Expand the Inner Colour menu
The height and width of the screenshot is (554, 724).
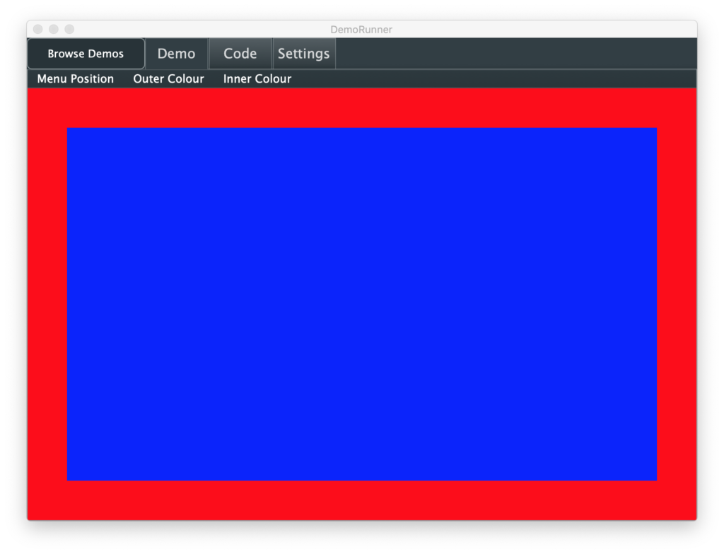257,78
